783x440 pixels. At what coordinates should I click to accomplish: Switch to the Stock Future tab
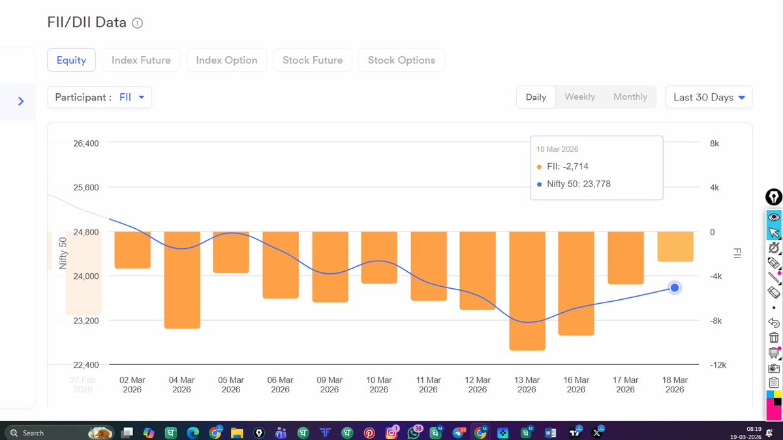(x=313, y=60)
